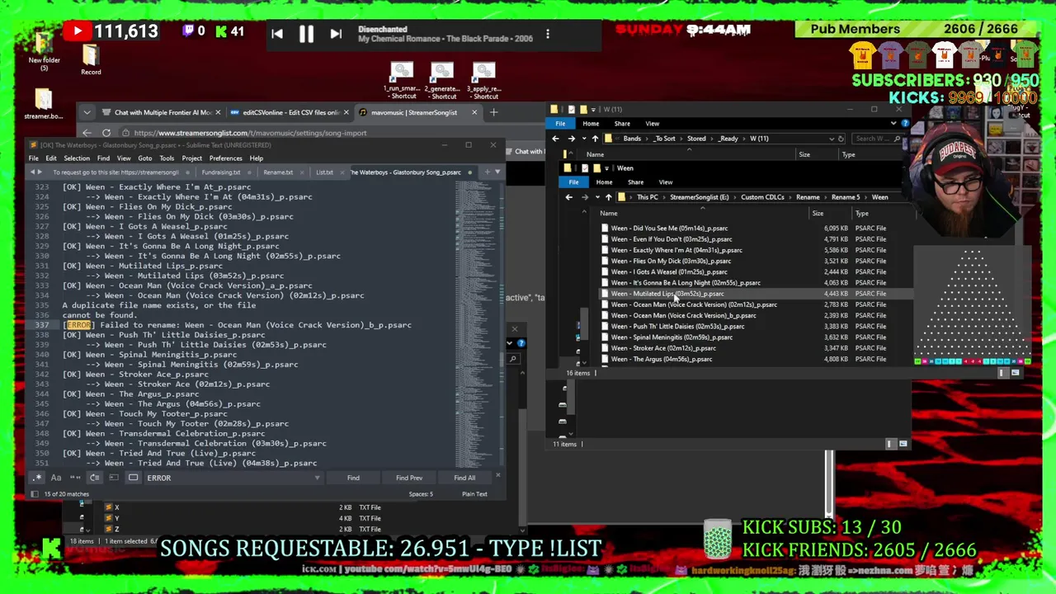
Task: Open Sublime Text Preferences menu
Action: coord(226,158)
